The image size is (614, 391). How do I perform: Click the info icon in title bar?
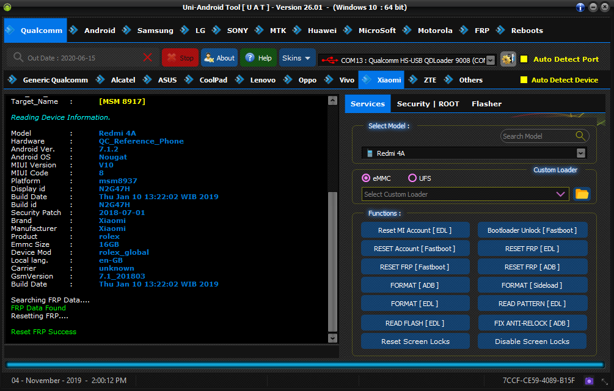580,7
